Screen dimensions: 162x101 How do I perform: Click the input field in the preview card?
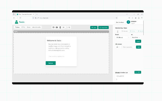coord(61,56)
